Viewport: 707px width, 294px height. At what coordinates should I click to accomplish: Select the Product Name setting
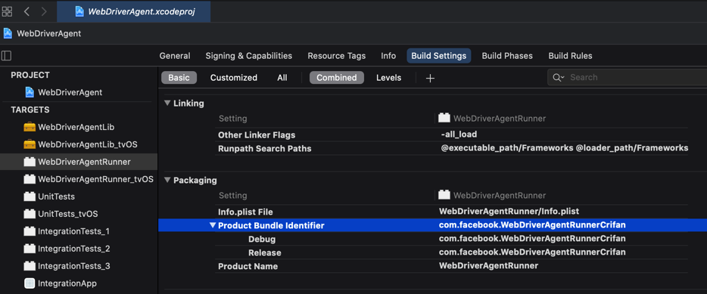(x=248, y=267)
